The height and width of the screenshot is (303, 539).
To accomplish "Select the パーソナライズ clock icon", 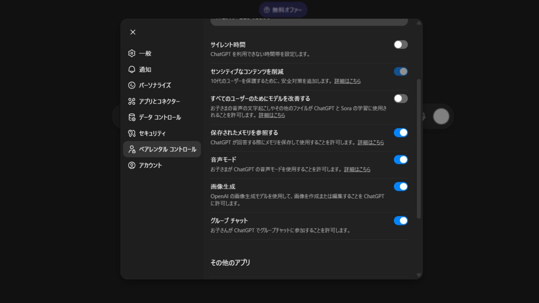I will pyautogui.click(x=132, y=85).
